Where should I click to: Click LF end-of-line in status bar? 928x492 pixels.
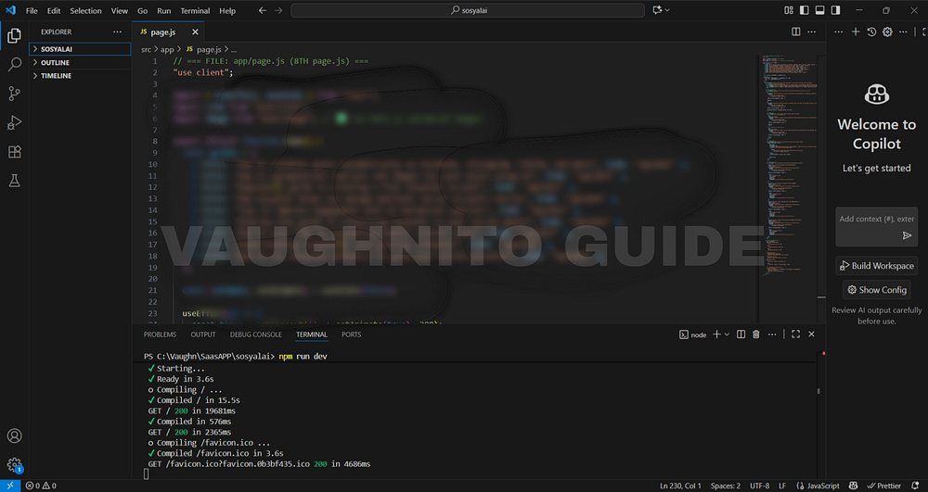[782, 486]
